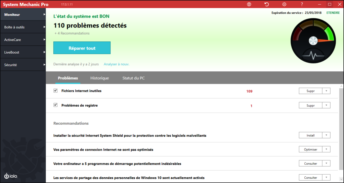
Task: Click the Windows 10 data sharing recommendation text
Action: (x=129, y=178)
